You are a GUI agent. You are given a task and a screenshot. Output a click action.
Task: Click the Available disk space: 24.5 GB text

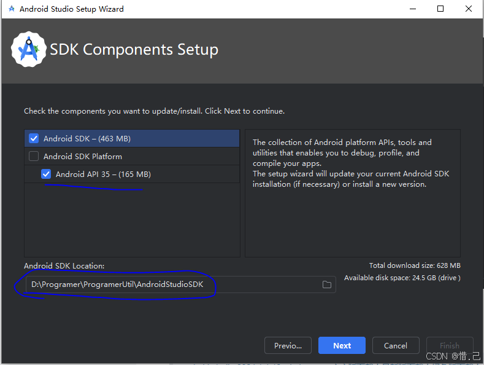tap(402, 278)
